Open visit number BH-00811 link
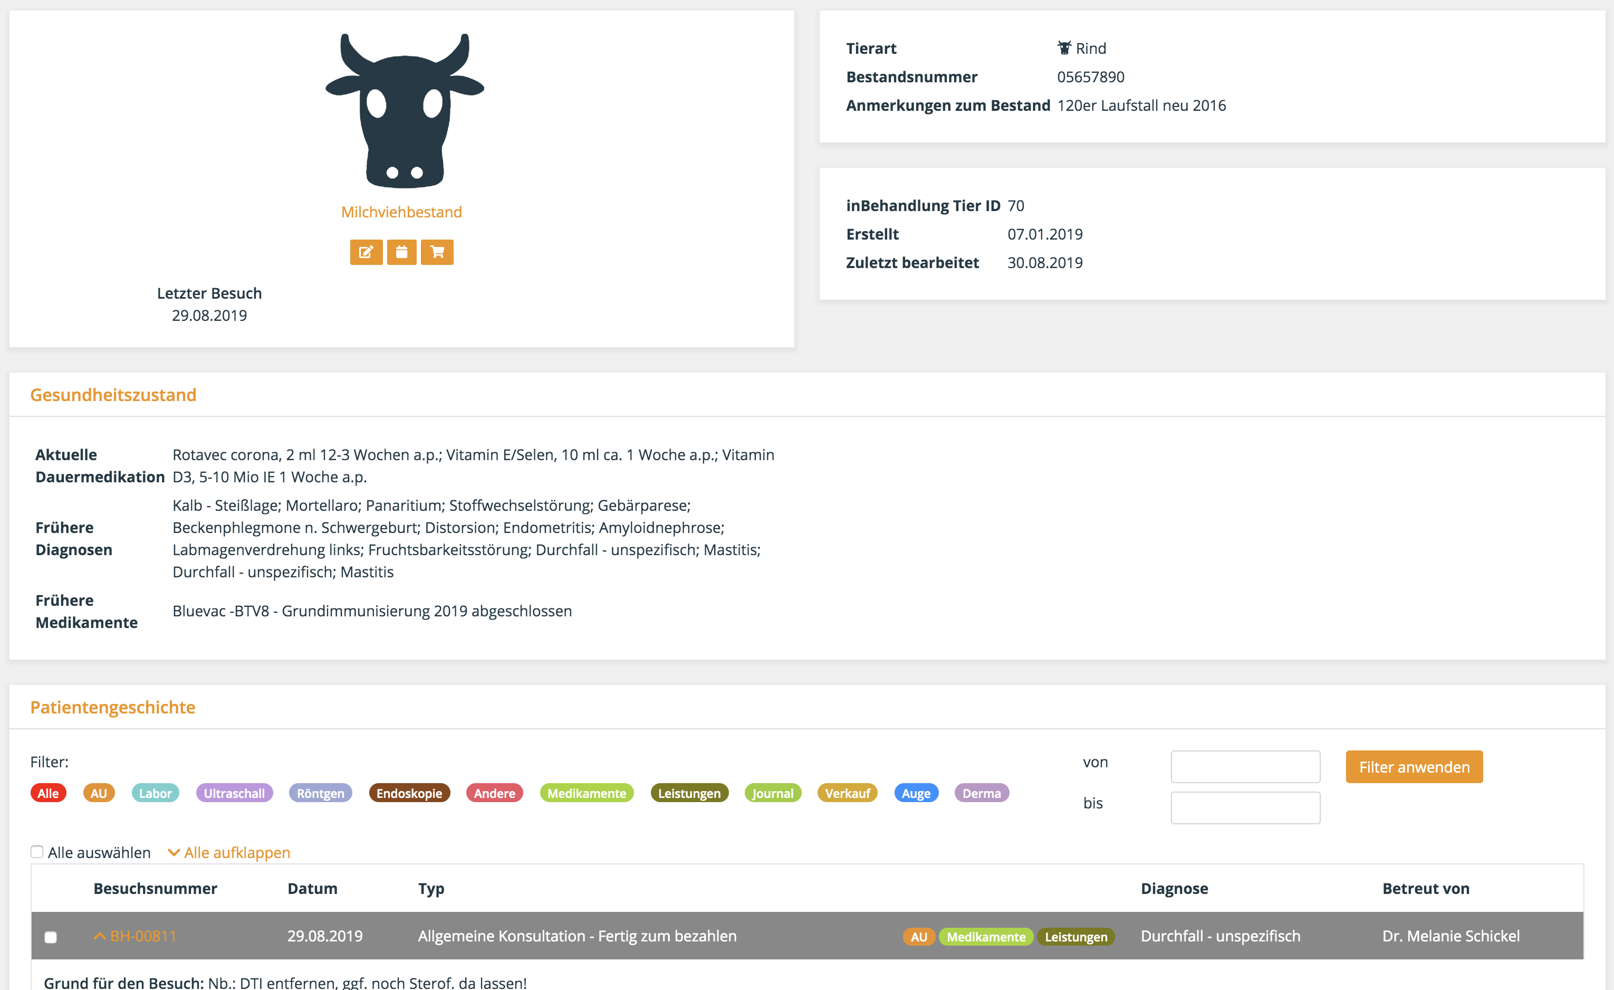 click(143, 936)
